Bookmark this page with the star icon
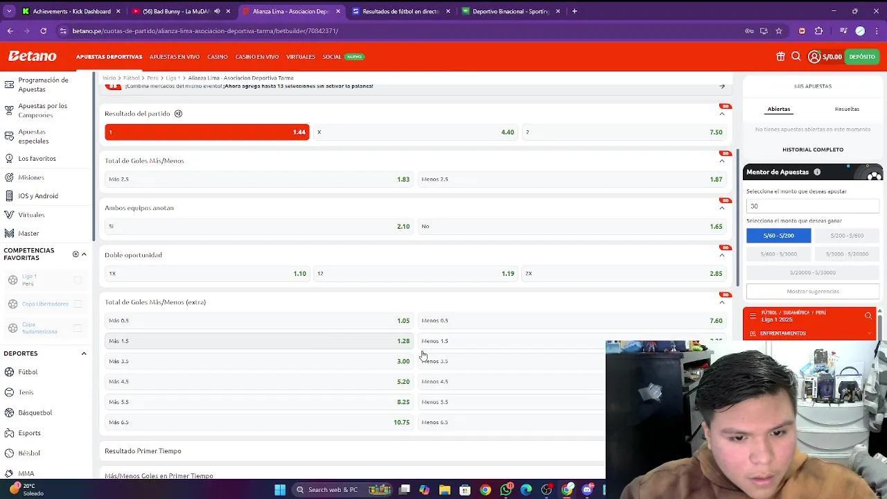 (779, 30)
